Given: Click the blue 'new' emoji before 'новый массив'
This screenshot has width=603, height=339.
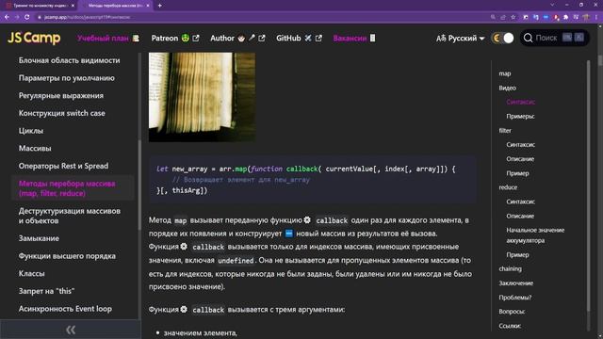Looking at the screenshot, I should point(289,234).
